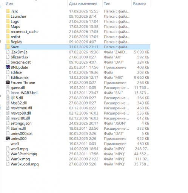Screen dimensions: 188x193
Task: Click the Файл "AX" type cell
Action: tap(112, 57)
